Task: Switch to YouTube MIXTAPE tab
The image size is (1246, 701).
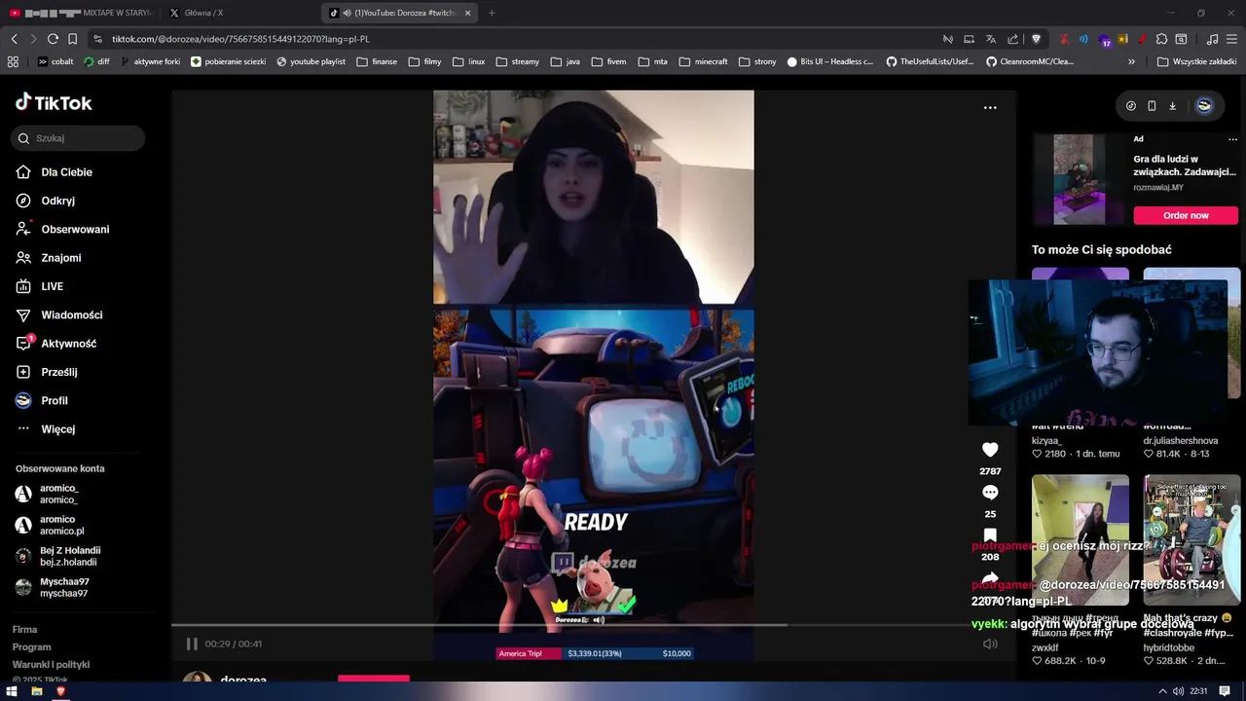Action: (x=81, y=13)
